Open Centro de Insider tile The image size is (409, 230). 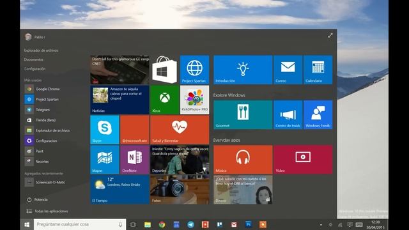pos(288,115)
